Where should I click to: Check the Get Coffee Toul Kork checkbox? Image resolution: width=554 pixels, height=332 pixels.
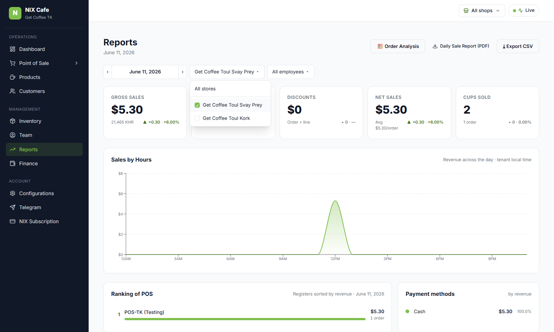pyautogui.click(x=197, y=118)
